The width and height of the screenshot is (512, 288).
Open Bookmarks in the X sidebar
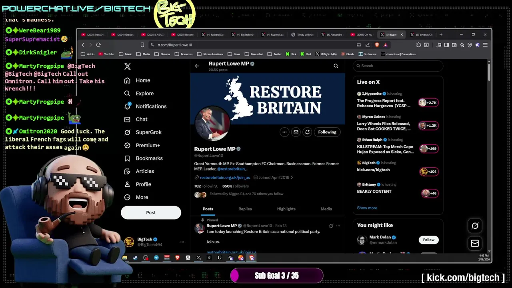(x=143, y=158)
